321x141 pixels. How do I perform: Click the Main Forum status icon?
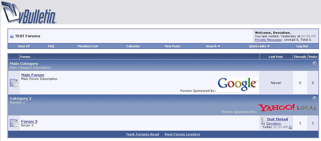(14, 83)
